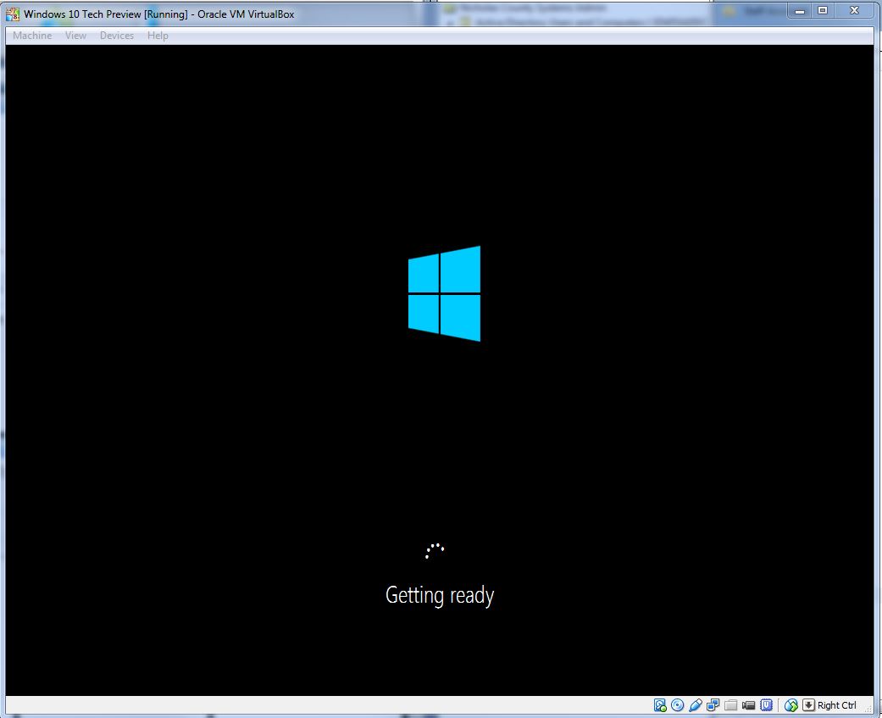Click the Windows logo in the VM

pyautogui.click(x=444, y=293)
